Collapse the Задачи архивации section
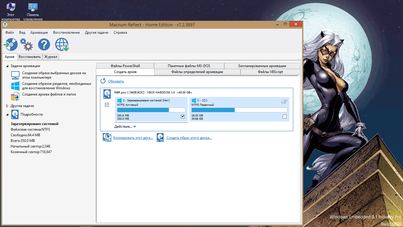The width and height of the screenshot is (403, 227). coord(7,66)
